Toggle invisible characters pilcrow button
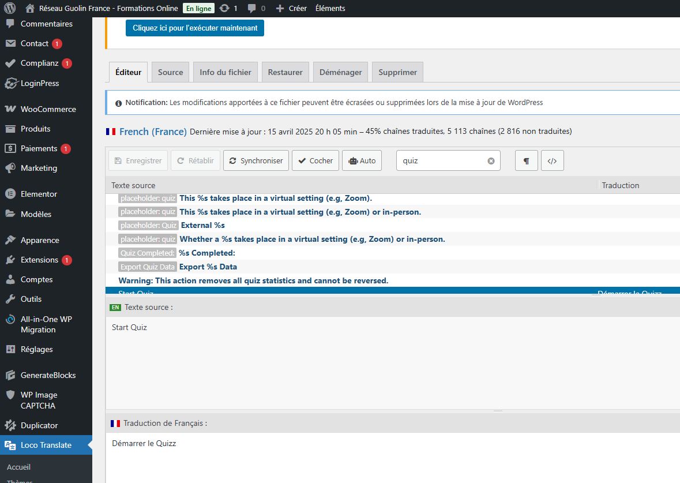The image size is (680, 483). click(526, 161)
